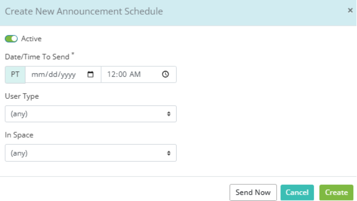This screenshot has width=357, height=201.
Task: Select the AM period in time field
Action: pyautogui.click(x=135, y=74)
